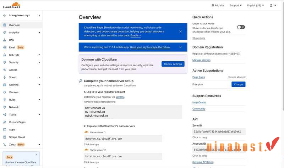This screenshot has width=284, height=168.
Task: Close the Beta preview notice
Action: point(36,155)
